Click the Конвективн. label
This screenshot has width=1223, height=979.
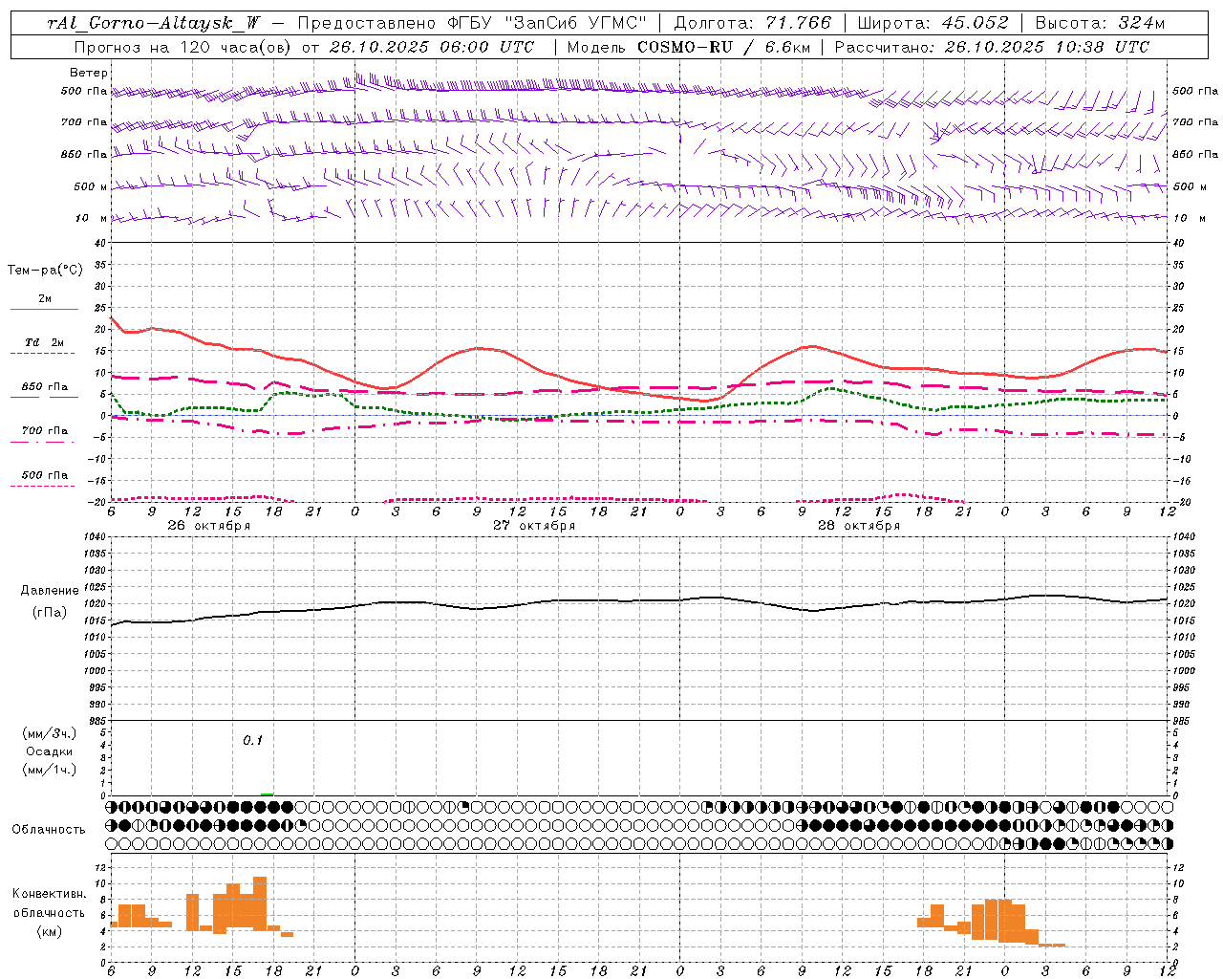50,894
